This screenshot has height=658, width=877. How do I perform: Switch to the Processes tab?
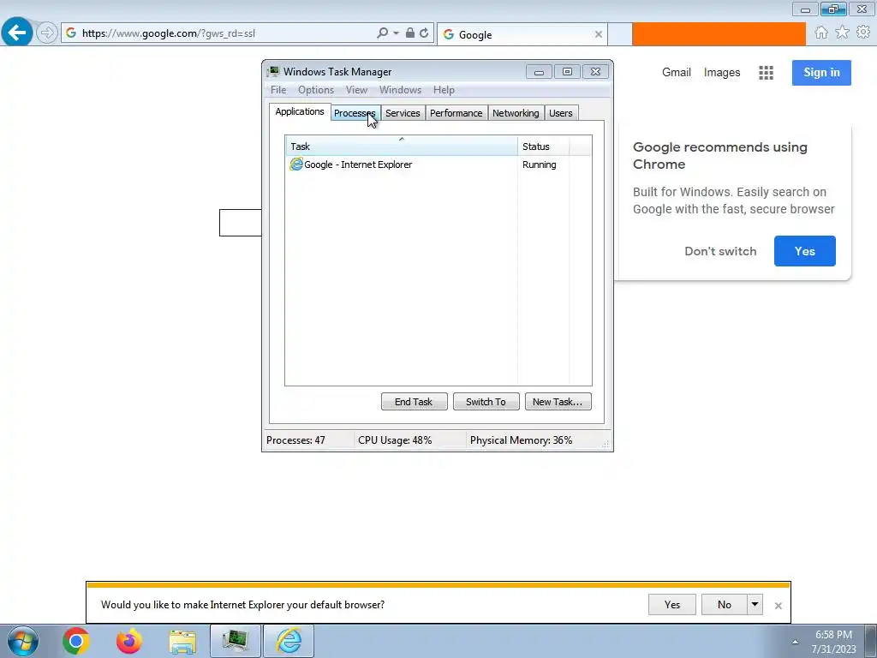tap(355, 113)
